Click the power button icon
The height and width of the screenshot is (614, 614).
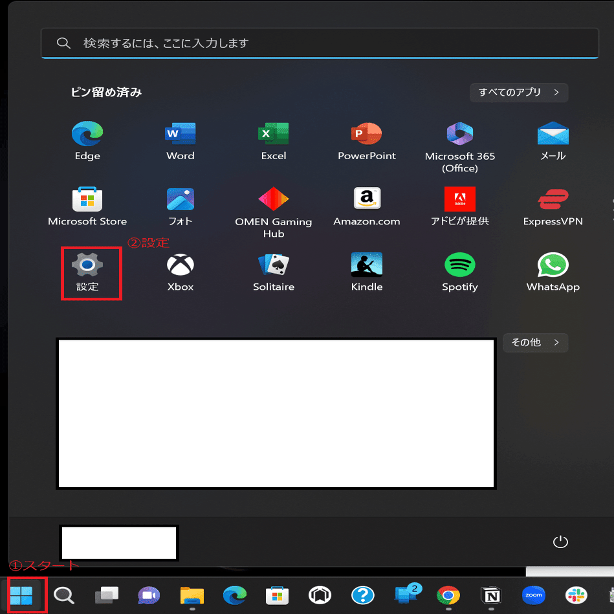pyautogui.click(x=560, y=542)
